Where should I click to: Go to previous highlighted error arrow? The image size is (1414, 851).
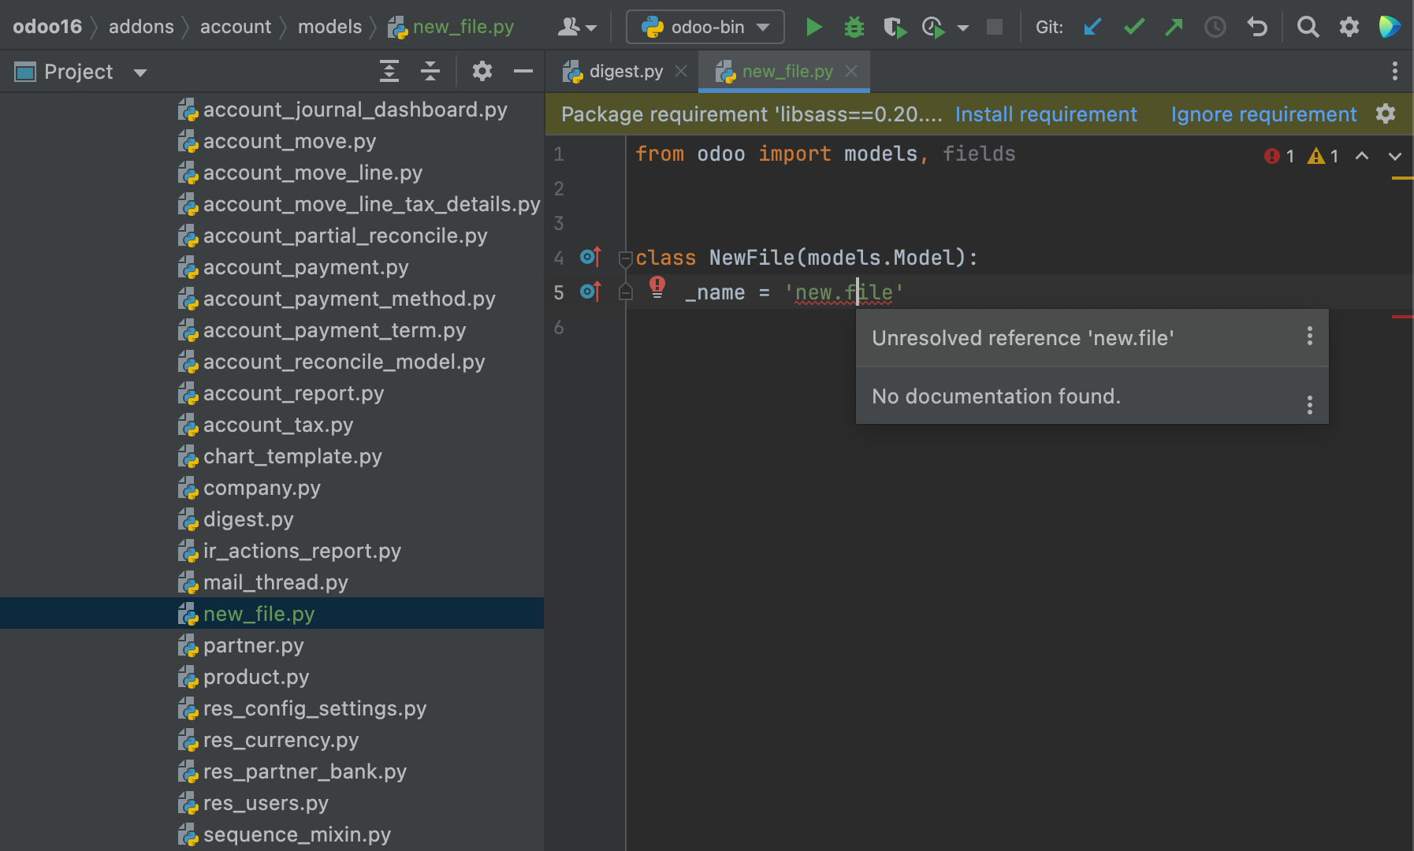pyautogui.click(x=1362, y=156)
